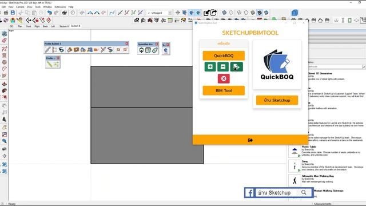Switch to the Section A scene tab
Viewport: 366px width, 206px height.
tap(64, 26)
